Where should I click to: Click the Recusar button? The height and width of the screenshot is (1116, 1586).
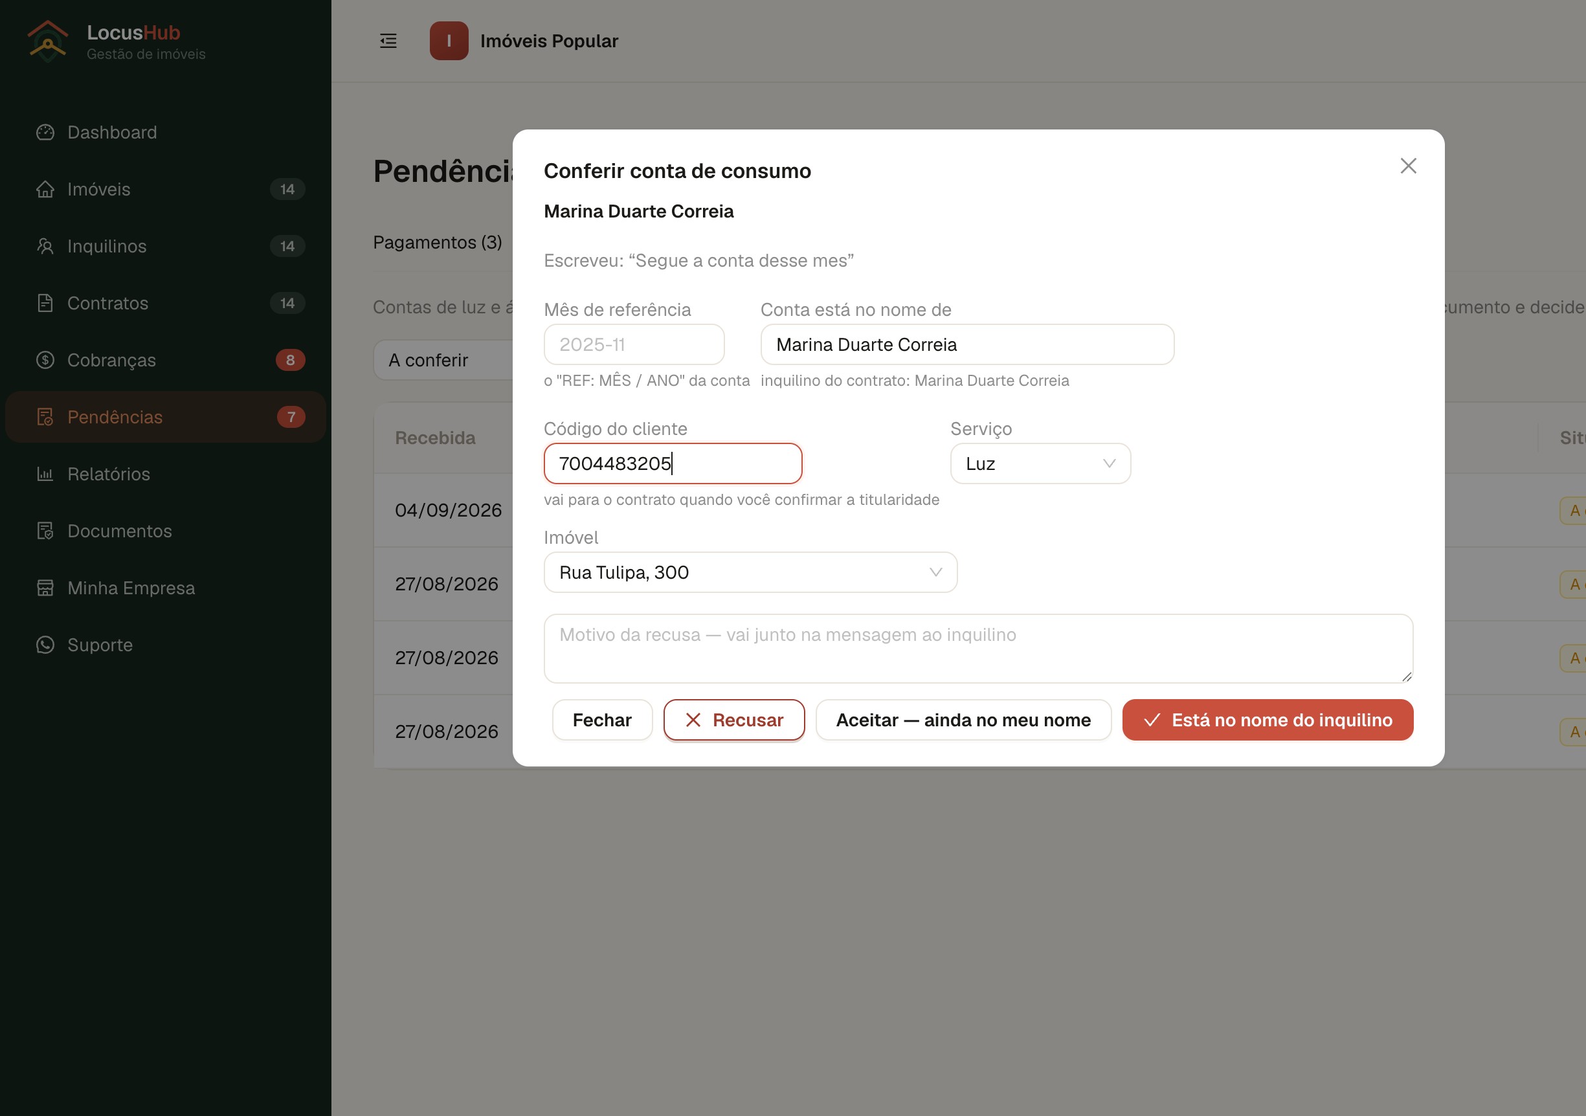[734, 720]
